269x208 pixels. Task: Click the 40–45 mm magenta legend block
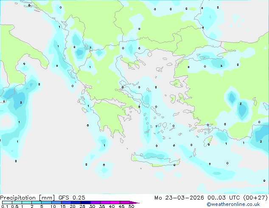(x=115, y=202)
